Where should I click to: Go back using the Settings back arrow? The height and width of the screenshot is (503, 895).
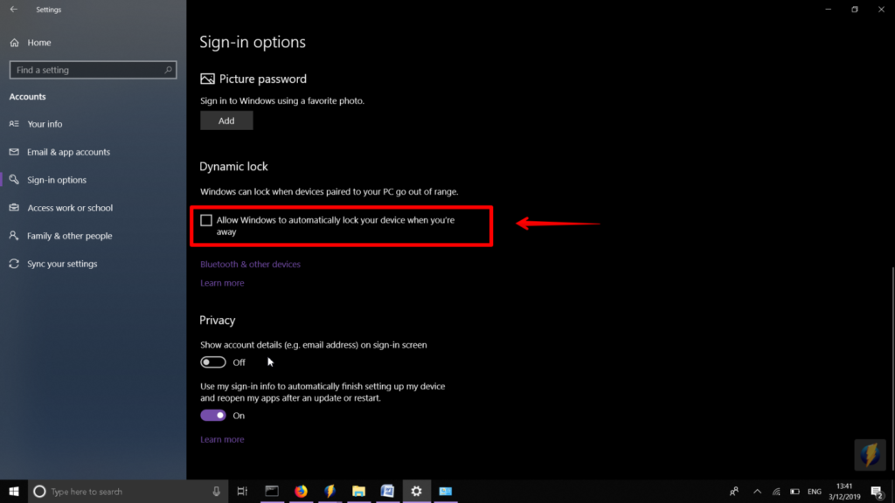coord(14,9)
